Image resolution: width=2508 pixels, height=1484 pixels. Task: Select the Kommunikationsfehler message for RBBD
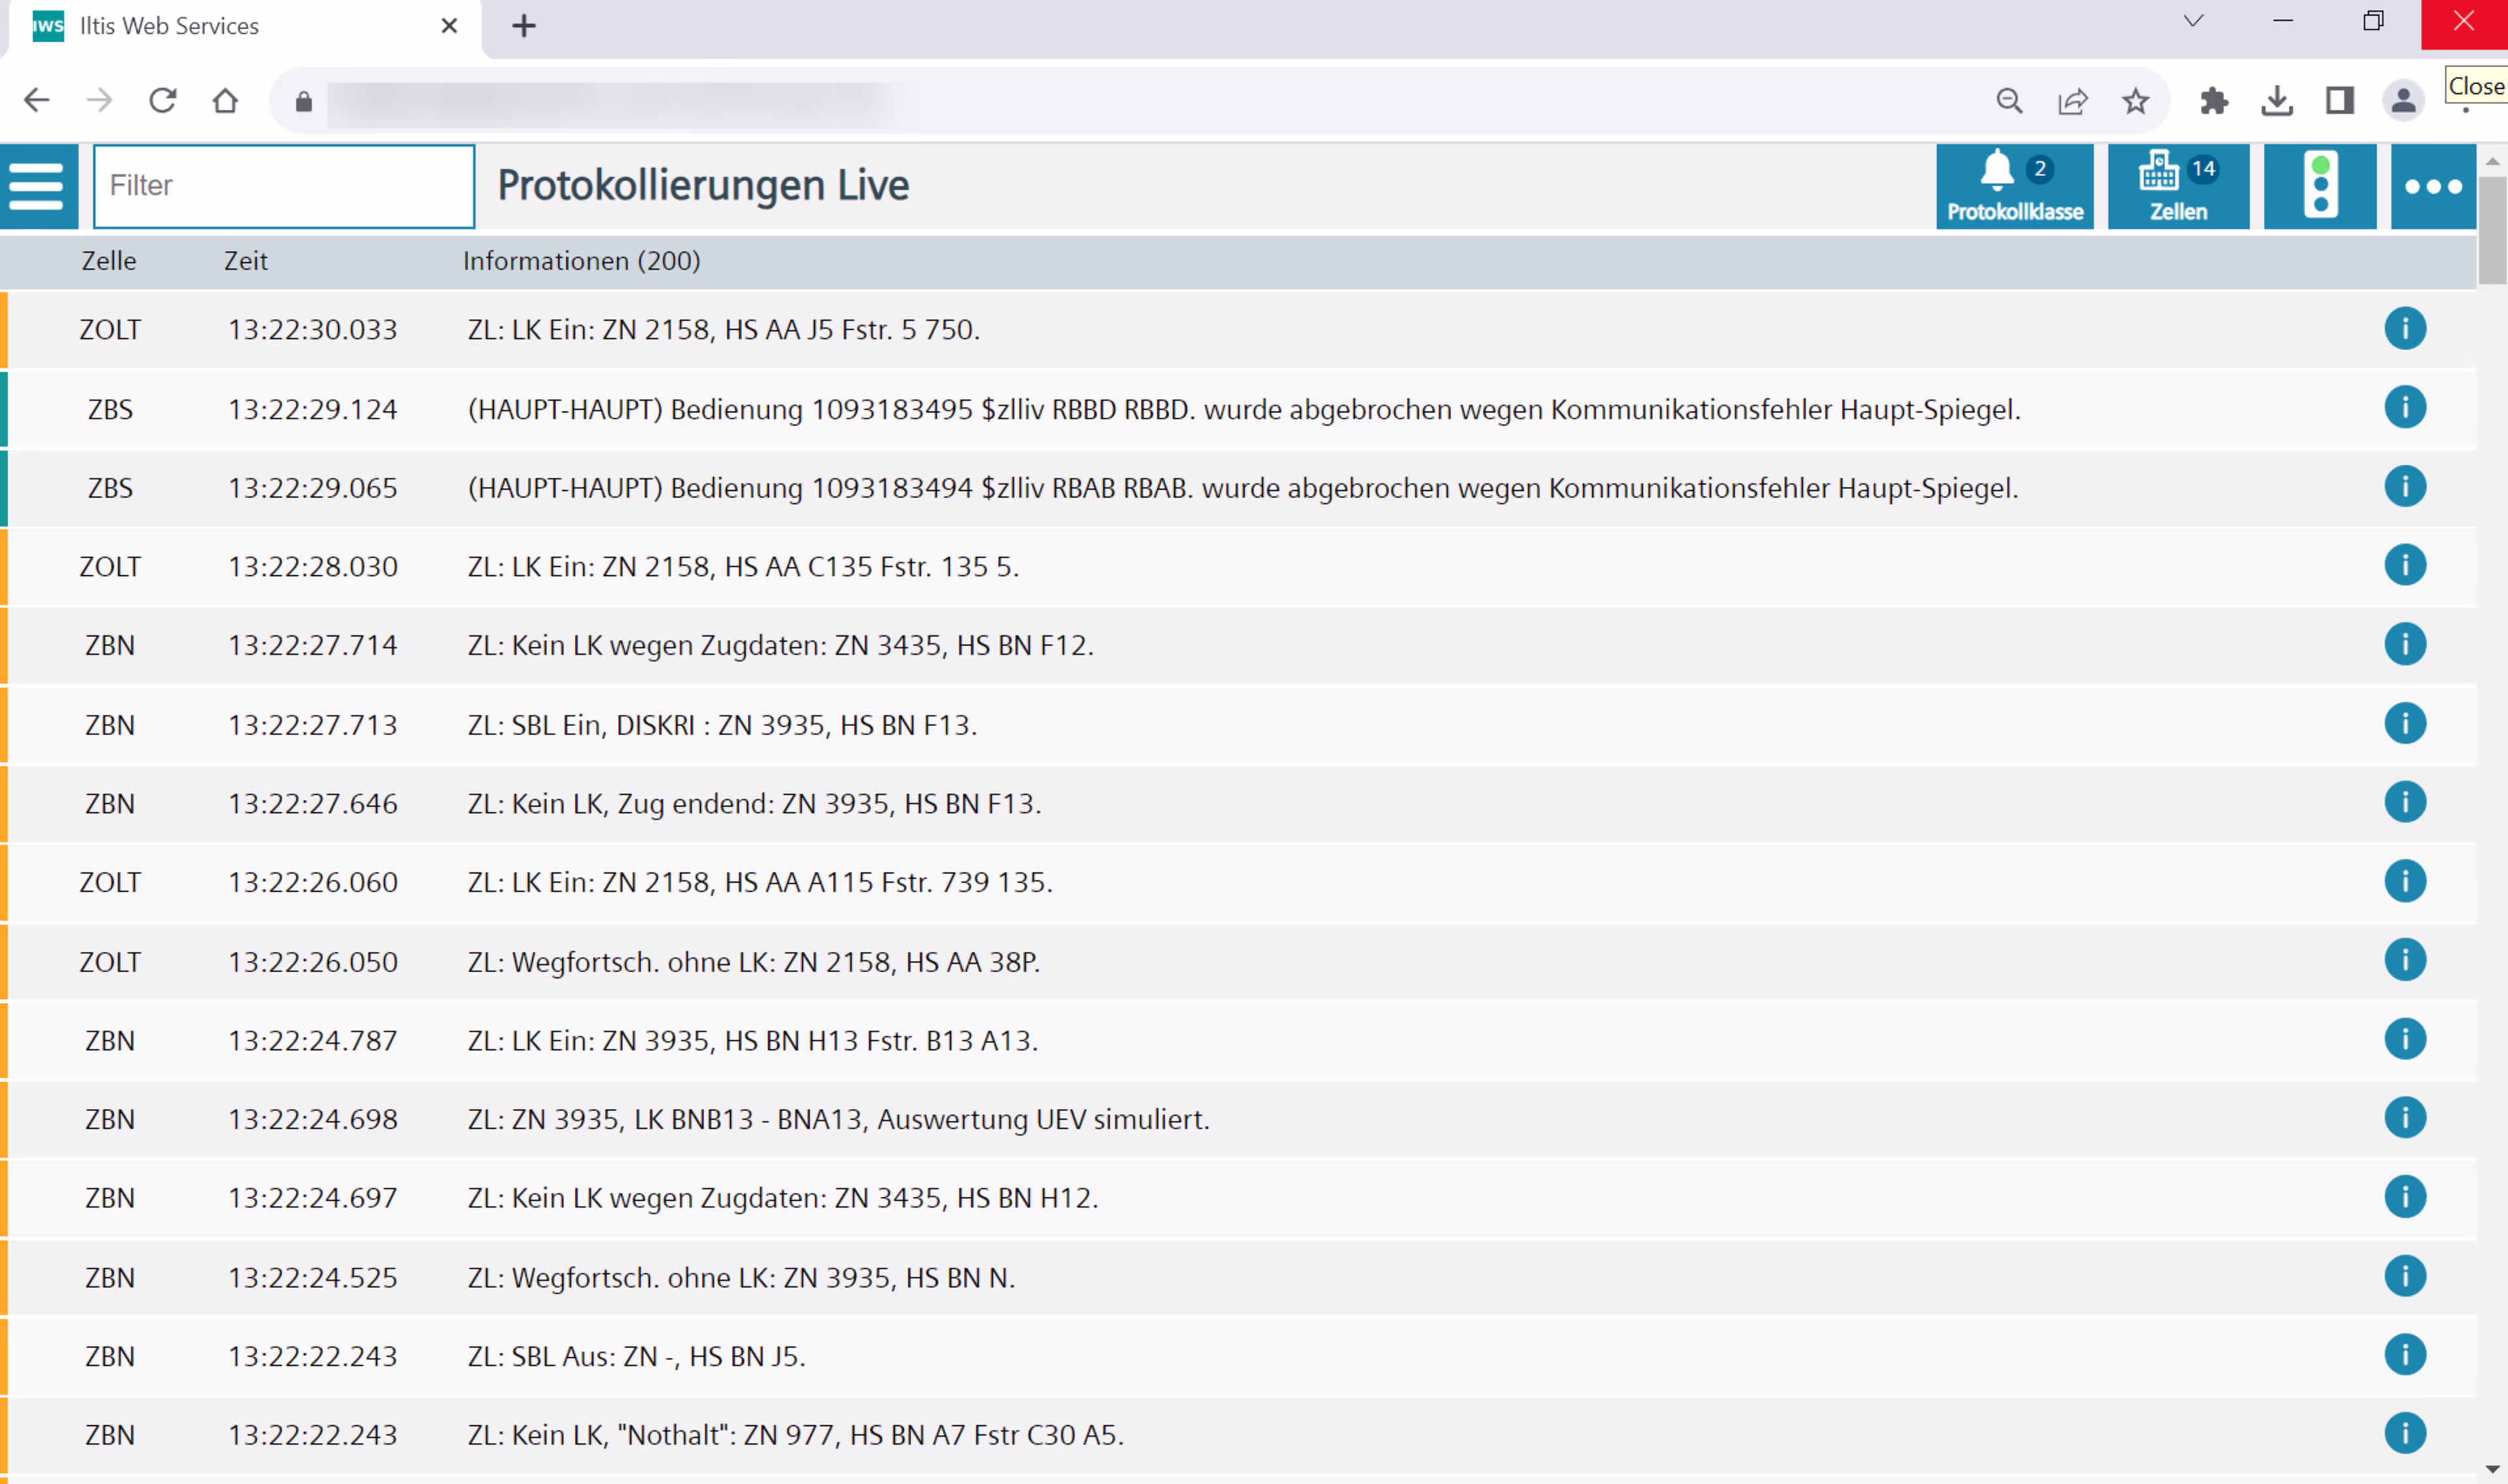click(x=1244, y=409)
